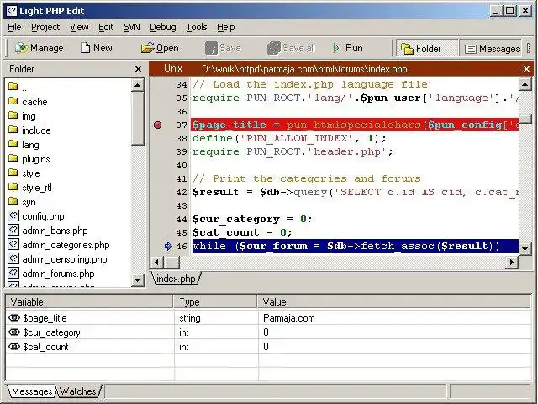
Task: Click the editor vertical scroll down arrow
Action: click(x=525, y=248)
